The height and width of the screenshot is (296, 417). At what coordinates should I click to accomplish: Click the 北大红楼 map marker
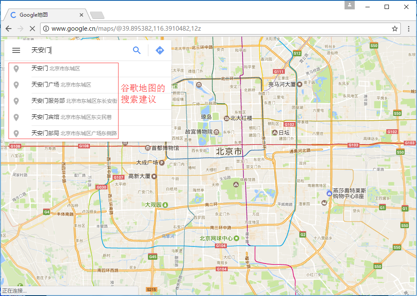pyautogui.click(x=226, y=118)
